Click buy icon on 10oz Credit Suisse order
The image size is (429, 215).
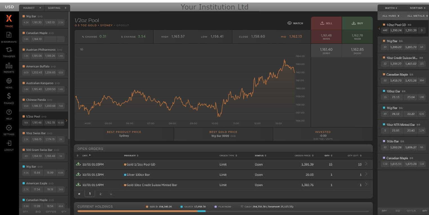[x=78, y=184]
